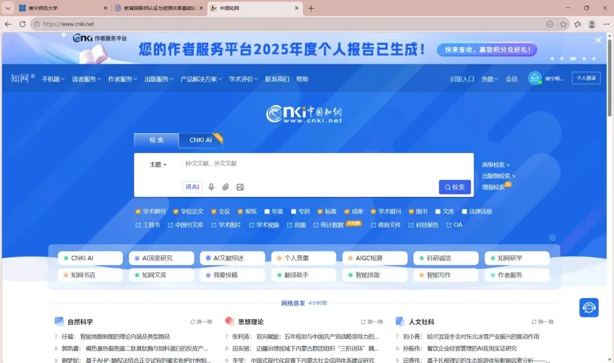Expand the 主题 search field dropdown

coord(158,164)
